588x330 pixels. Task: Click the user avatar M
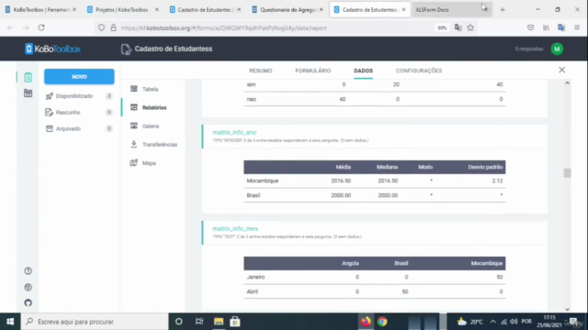click(557, 49)
